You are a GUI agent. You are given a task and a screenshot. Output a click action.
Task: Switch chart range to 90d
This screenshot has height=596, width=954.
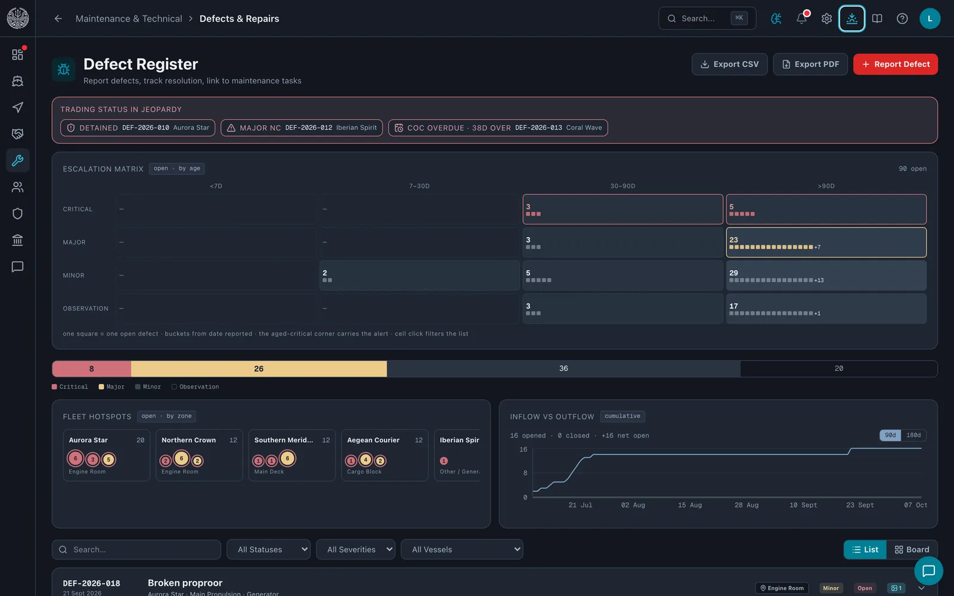pyautogui.click(x=890, y=435)
